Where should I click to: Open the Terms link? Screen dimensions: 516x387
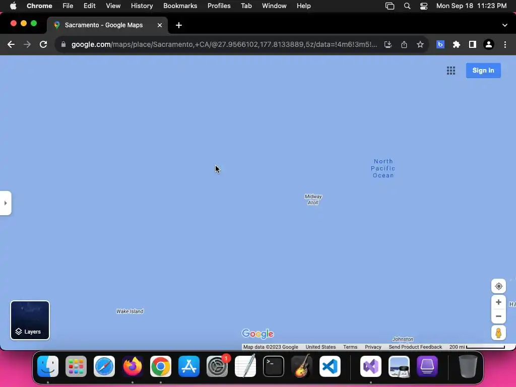[x=350, y=347]
